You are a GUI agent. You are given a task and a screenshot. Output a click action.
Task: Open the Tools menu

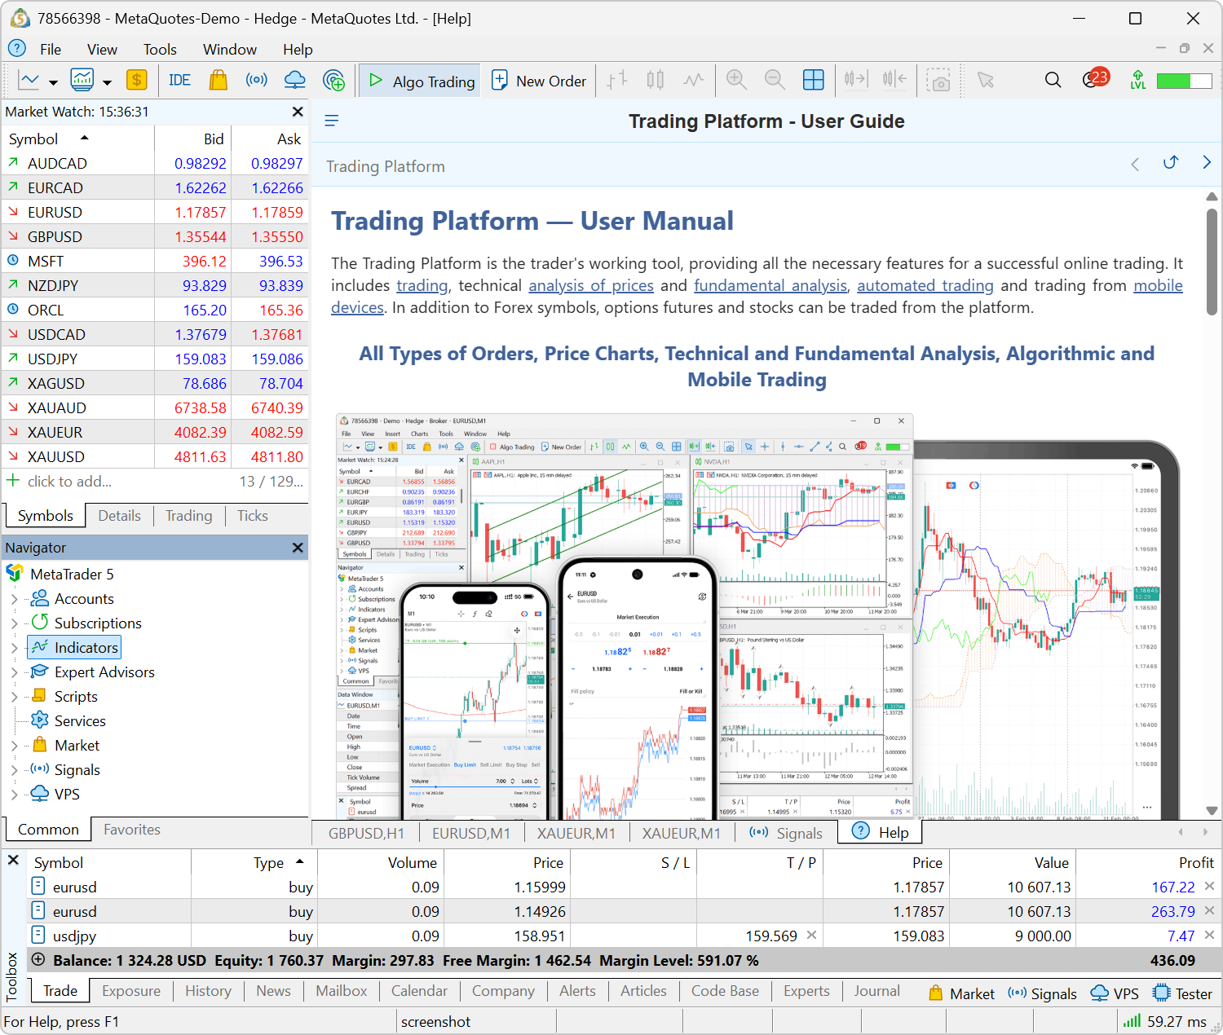tap(160, 50)
